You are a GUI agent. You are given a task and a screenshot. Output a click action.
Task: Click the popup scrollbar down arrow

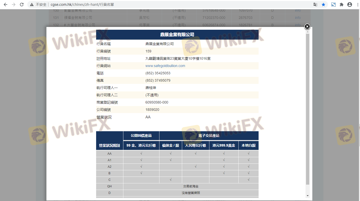point(308,196)
